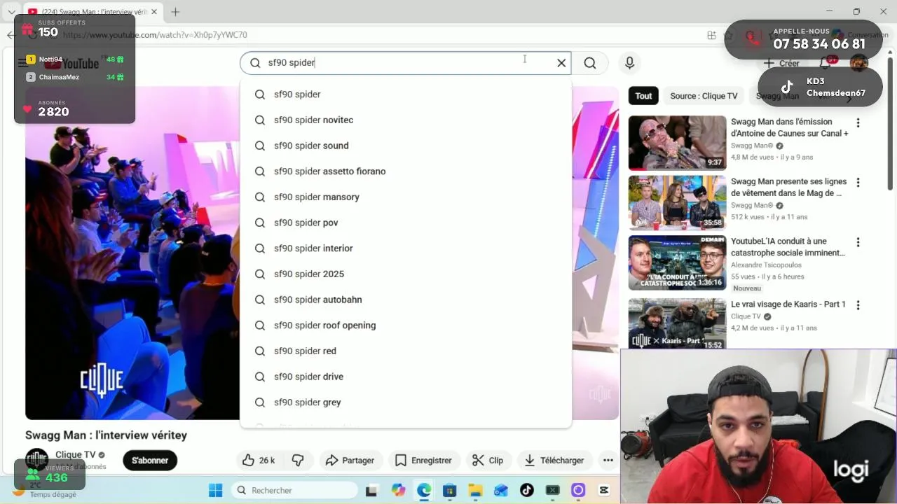
Task: Open CapCut from the taskbar
Action: [x=604, y=490]
